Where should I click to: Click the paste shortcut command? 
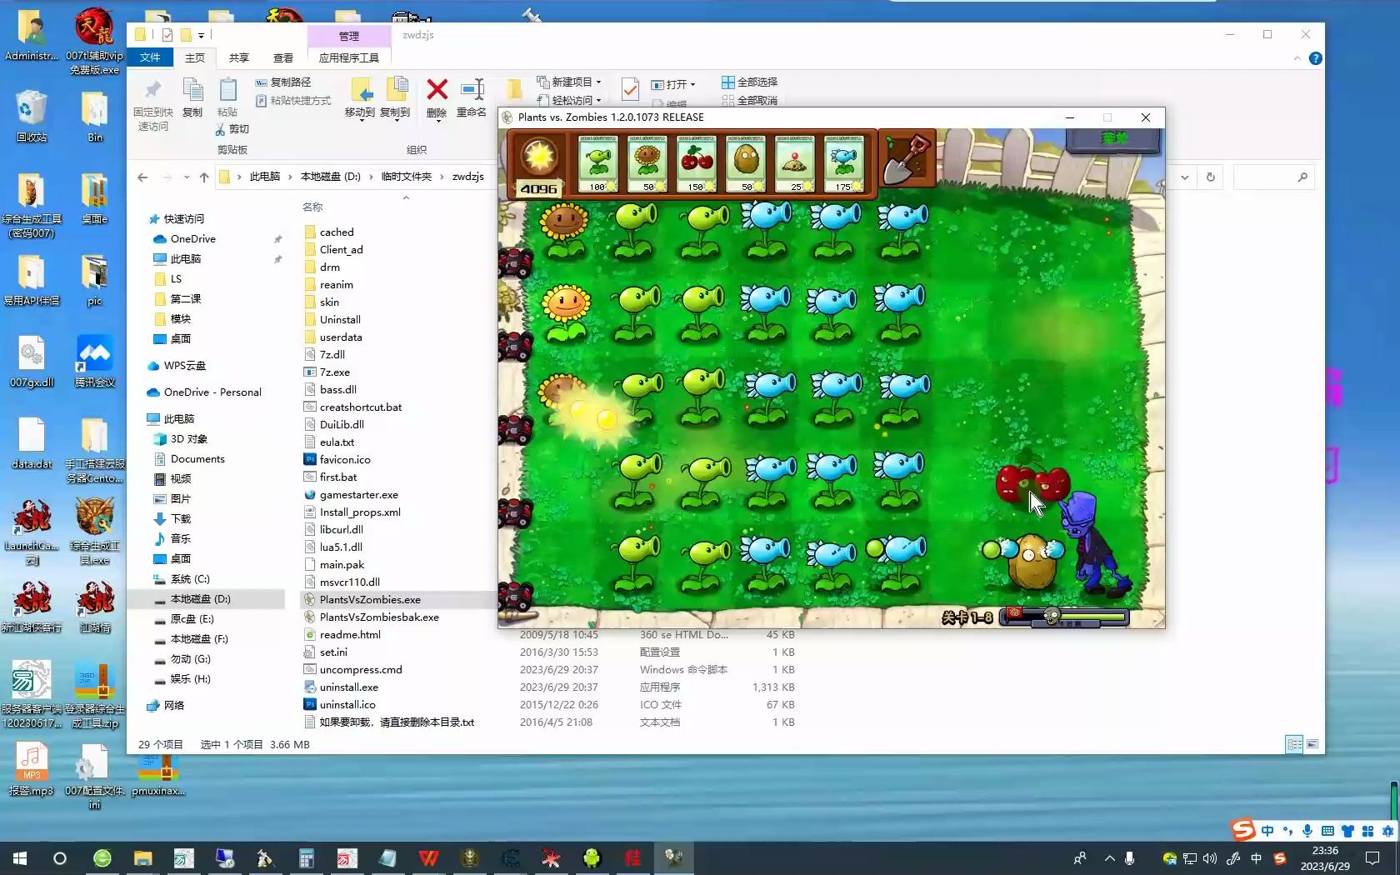292,101
